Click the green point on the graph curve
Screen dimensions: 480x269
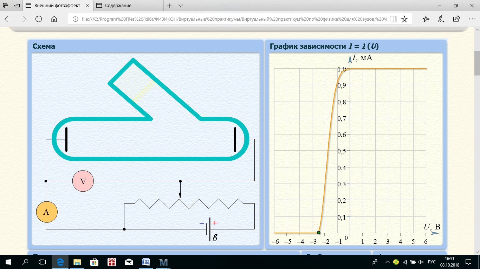pos(318,233)
